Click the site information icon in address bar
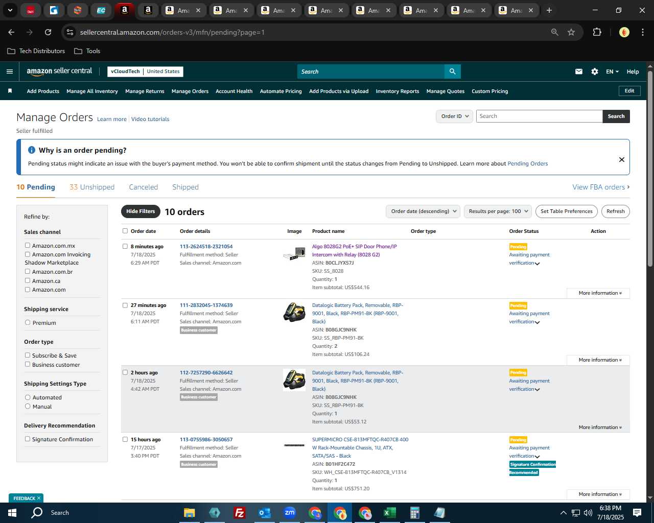This screenshot has width=654, height=523. [71, 32]
